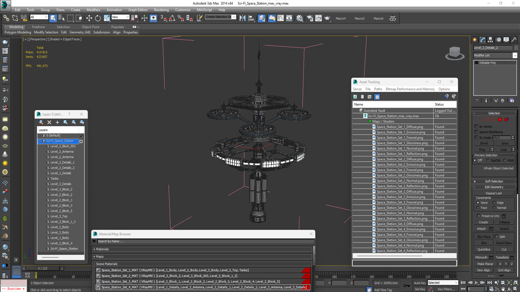The height and width of the screenshot is (292, 520).
Task: Enable the Split checkbox
Action: tap(496, 237)
